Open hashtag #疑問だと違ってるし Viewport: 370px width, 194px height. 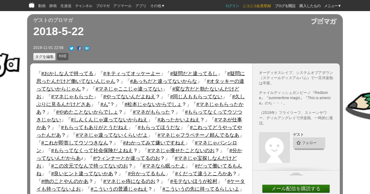[x=194, y=73]
